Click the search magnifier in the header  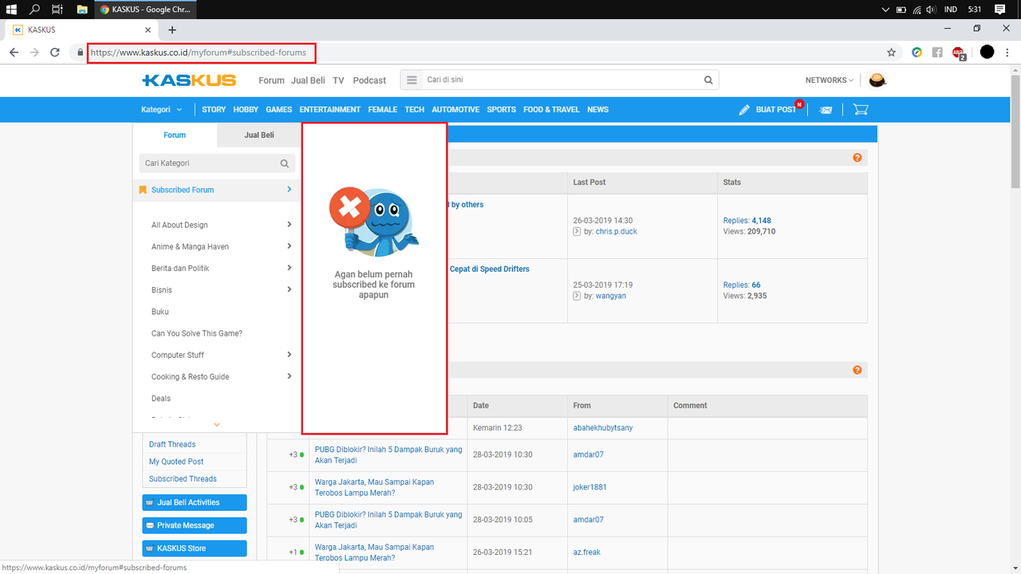(708, 80)
